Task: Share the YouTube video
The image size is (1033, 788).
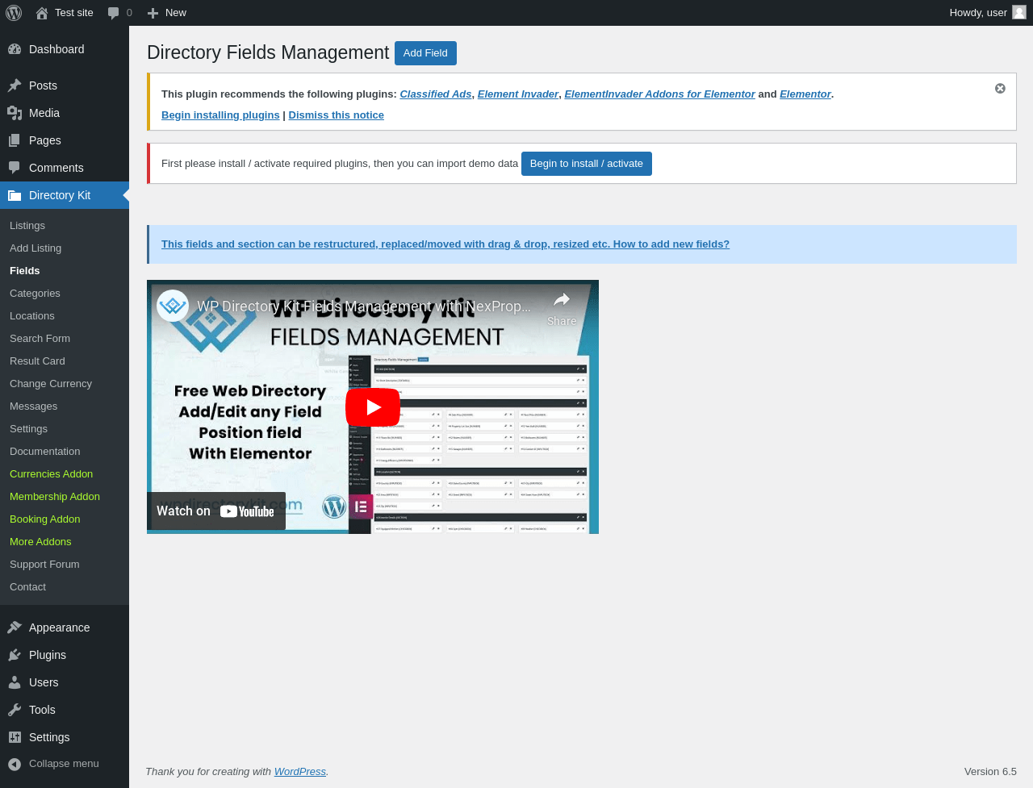Action: click(x=562, y=309)
